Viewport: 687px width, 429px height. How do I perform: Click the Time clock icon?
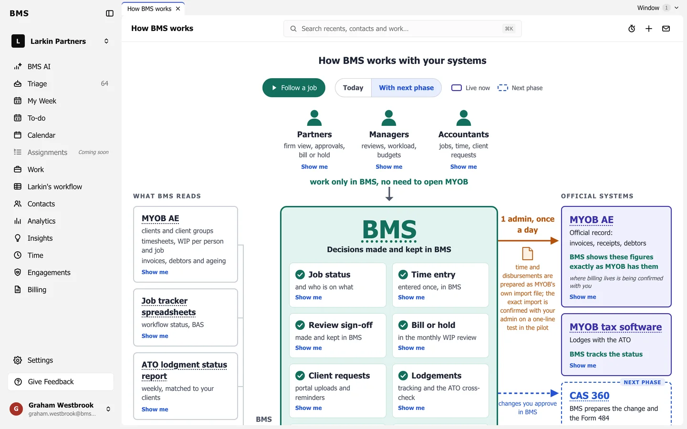click(18, 255)
